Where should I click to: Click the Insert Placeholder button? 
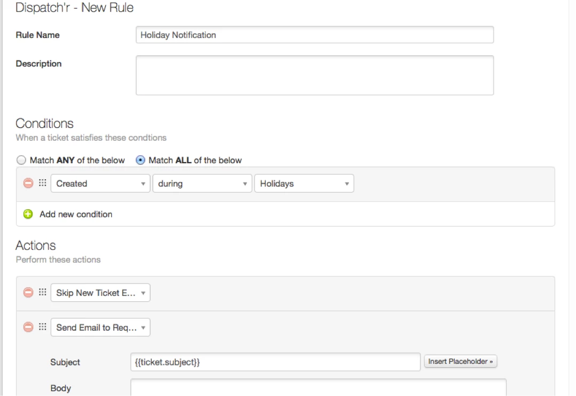[x=460, y=361]
